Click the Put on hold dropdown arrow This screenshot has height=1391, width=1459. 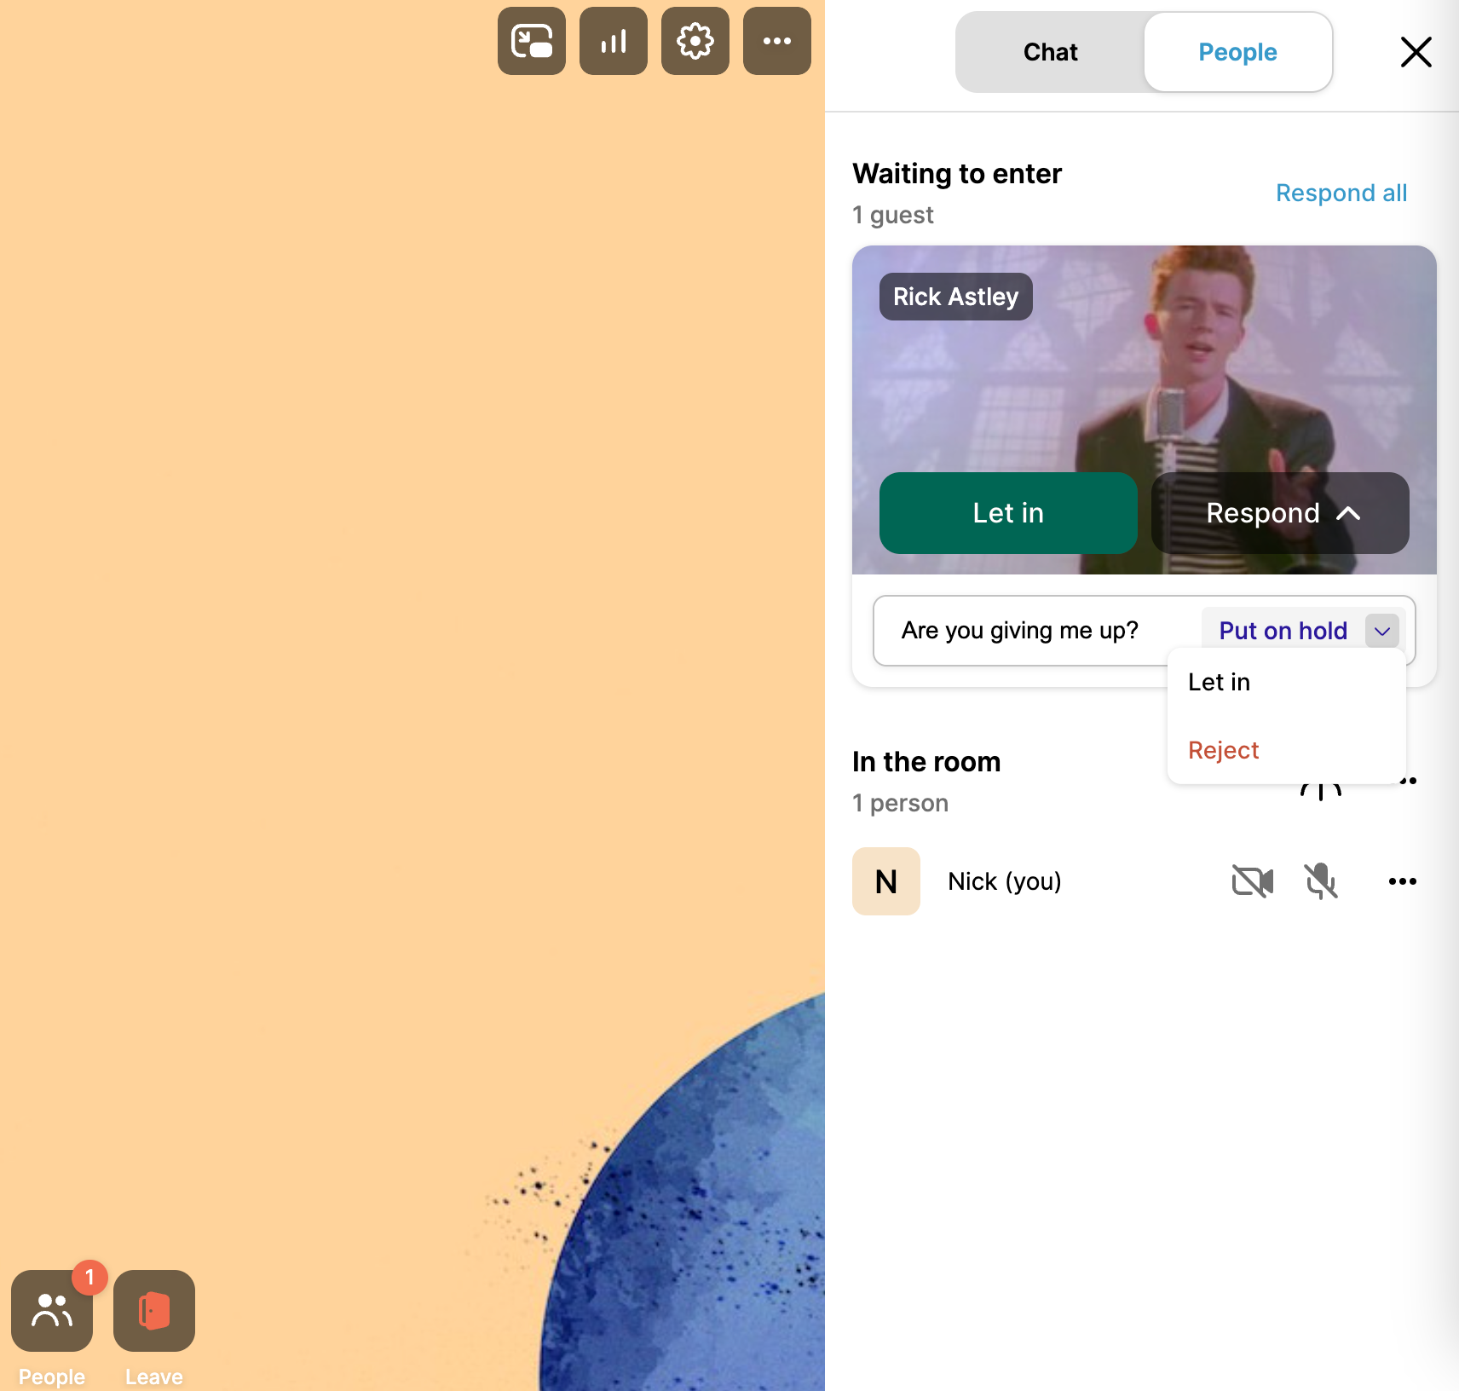click(1381, 631)
